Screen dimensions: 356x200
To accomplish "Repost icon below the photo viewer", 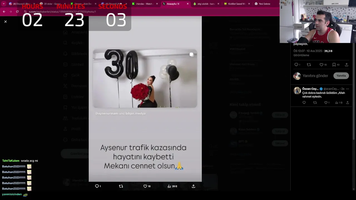I will click(x=121, y=186).
